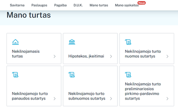Click the house icon on Nekilnojamasis turtas card
This screenshot has width=178, height=108.
pyautogui.click(x=15, y=42)
